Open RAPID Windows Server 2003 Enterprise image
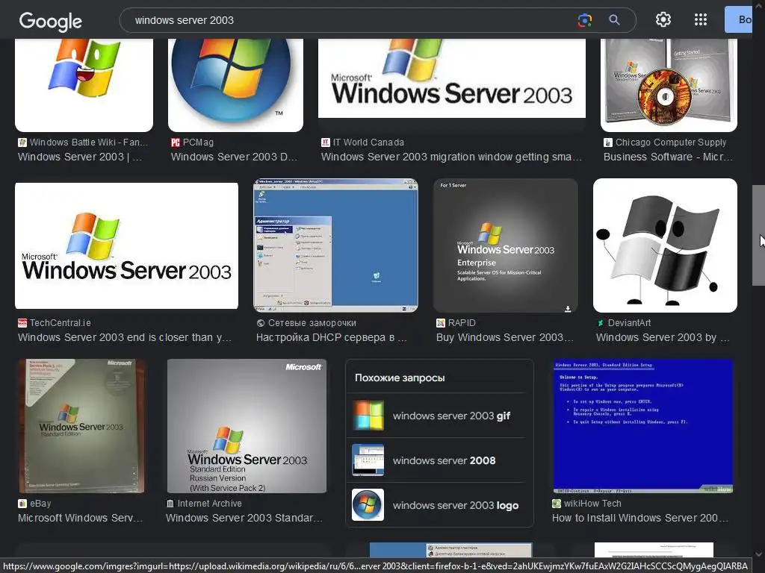Image resolution: width=765 pixels, height=573 pixels. [x=506, y=245]
